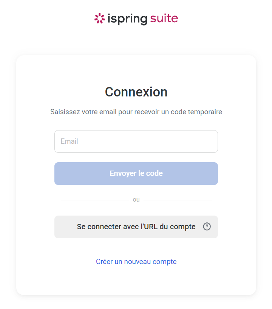Click the divider line left of "ou"
Image resolution: width=272 pixels, height=309 pixels.
click(x=94, y=200)
